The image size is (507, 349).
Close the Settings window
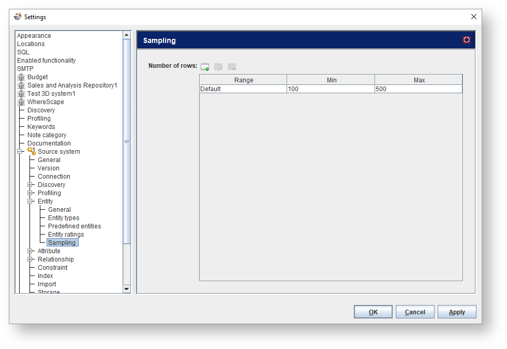coord(474,17)
